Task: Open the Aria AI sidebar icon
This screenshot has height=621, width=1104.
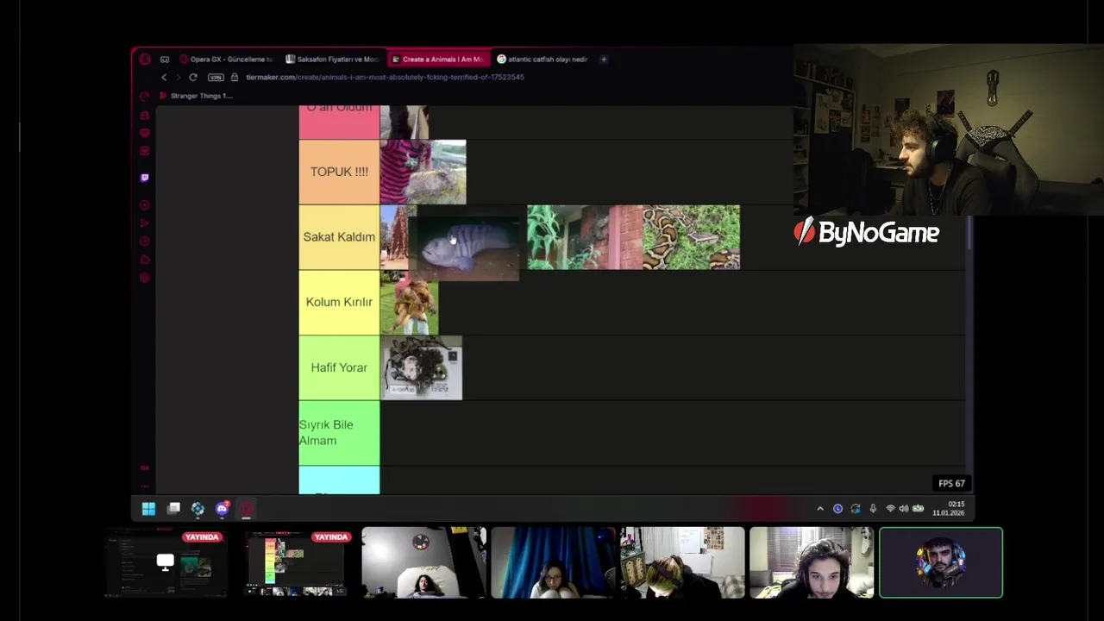Action: pyautogui.click(x=144, y=151)
